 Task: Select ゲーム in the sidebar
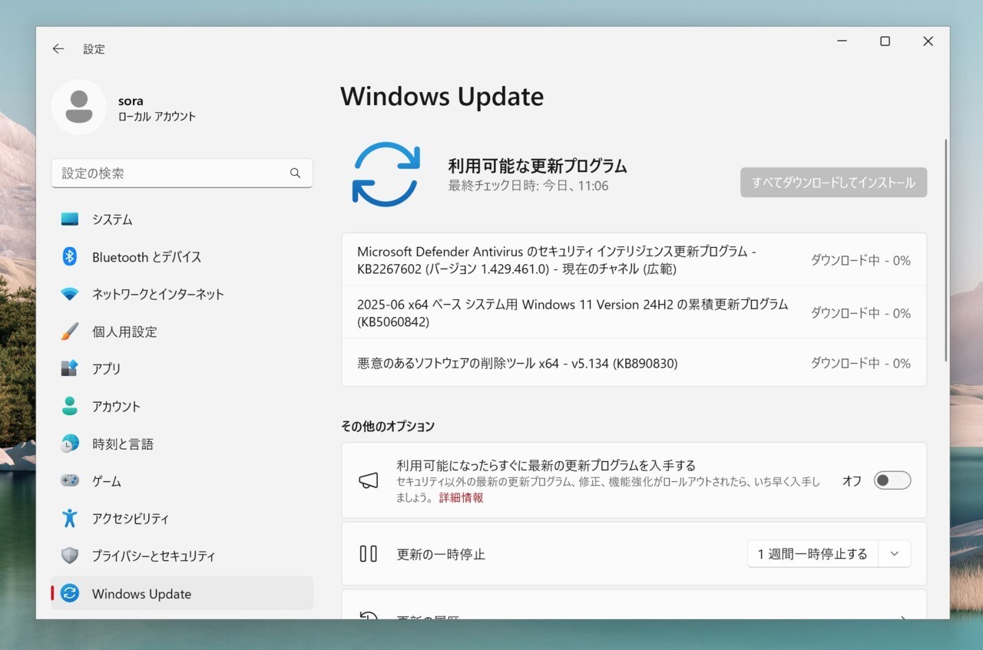point(182,481)
